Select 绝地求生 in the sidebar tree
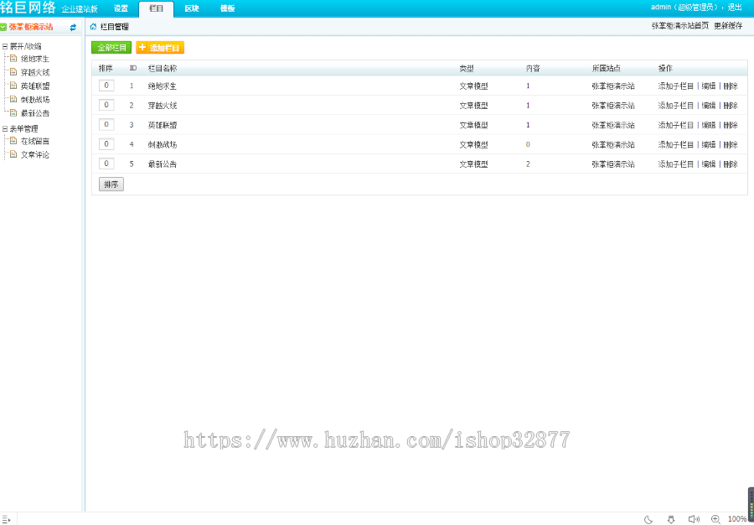 [x=35, y=60]
